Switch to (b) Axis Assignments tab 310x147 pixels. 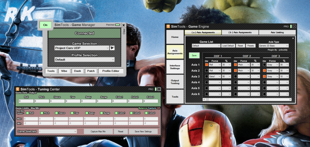pyautogui.click(x=240, y=32)
